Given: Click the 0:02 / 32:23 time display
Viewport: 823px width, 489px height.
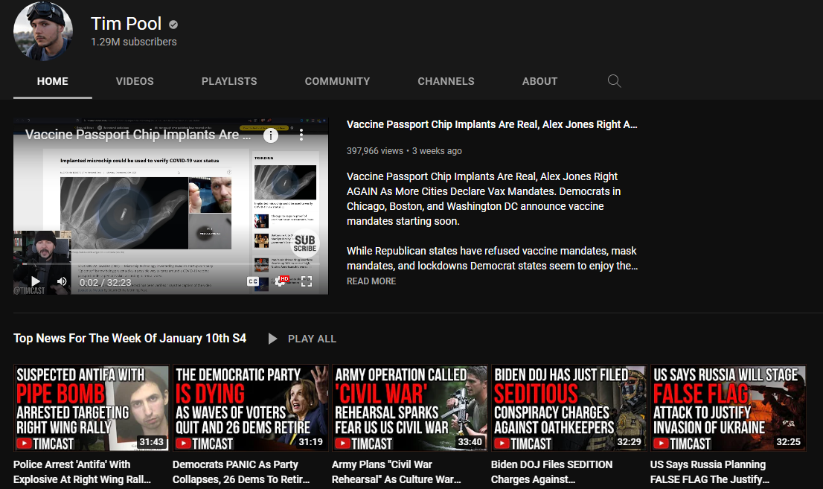Looking at the screenshot, I should click(x=105, y=283).
